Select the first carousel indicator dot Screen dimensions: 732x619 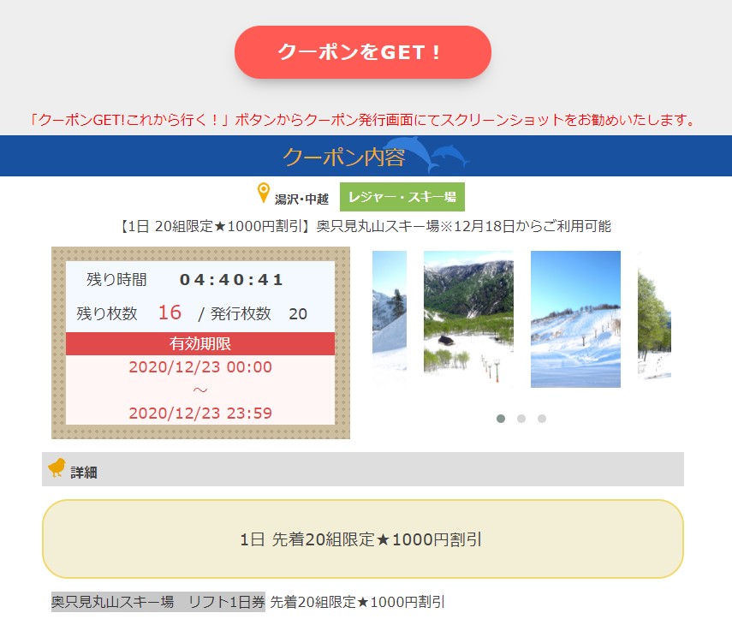click(501, 419)
